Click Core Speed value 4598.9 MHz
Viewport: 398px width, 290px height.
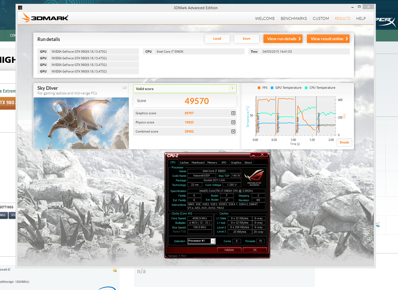pos(200,218)
